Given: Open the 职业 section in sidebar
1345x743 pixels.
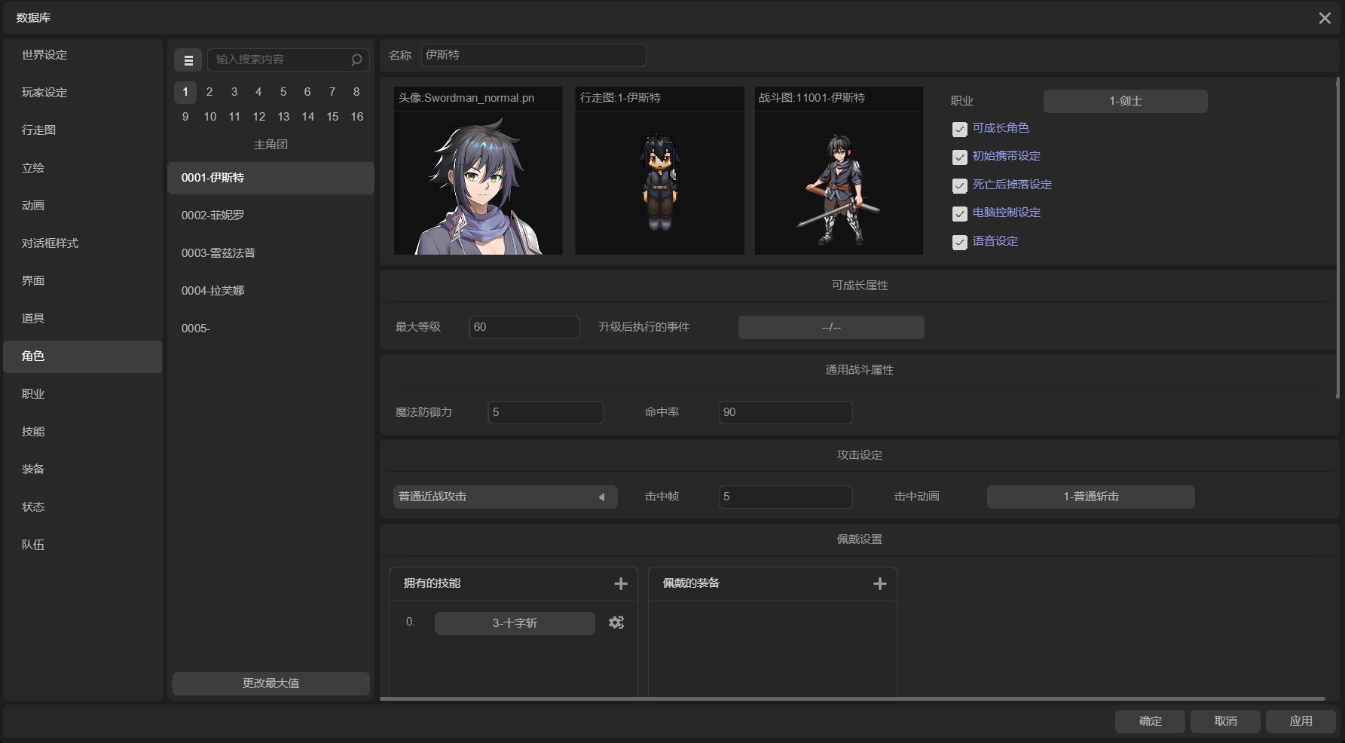Looking at the screenshot, I should (x=83, y=394).
